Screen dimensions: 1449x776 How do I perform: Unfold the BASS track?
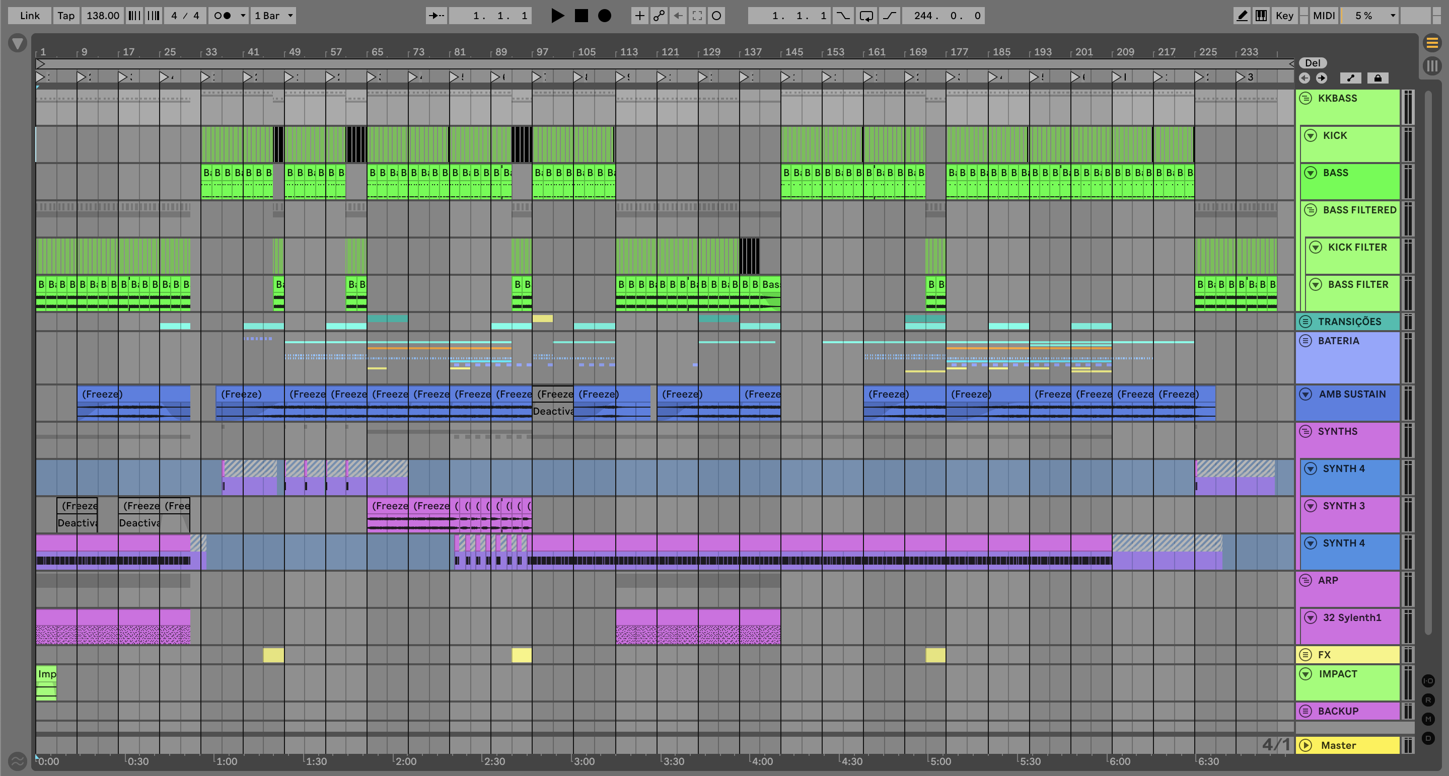click(x=1311, y=173)
